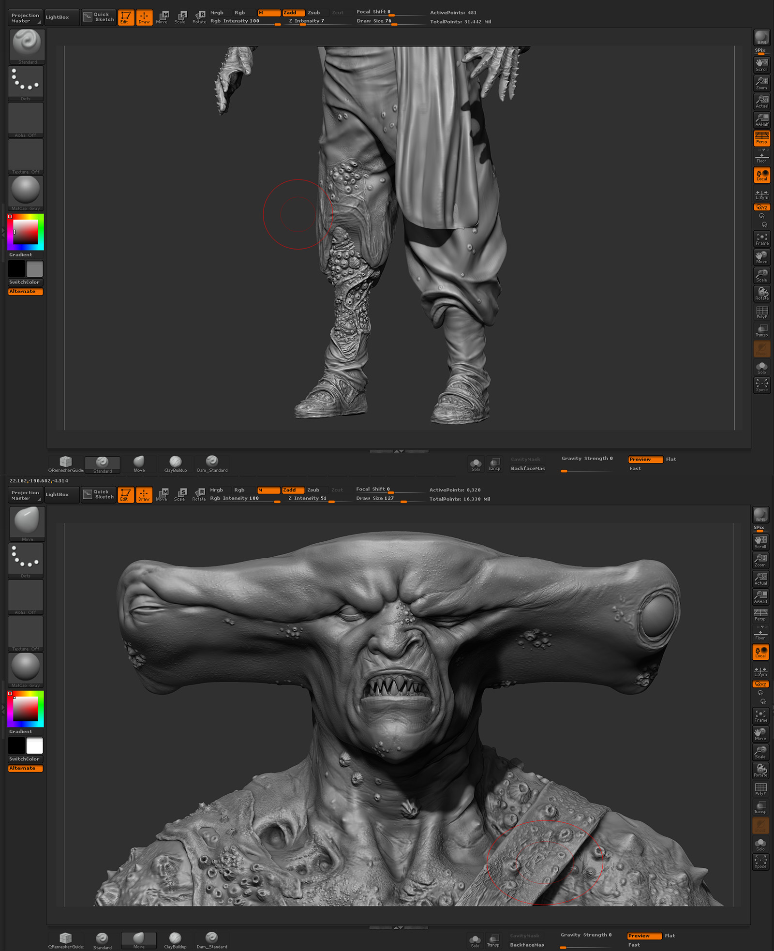
Task: Click the Edit mode icon in top window
Action: pos(126,17)
